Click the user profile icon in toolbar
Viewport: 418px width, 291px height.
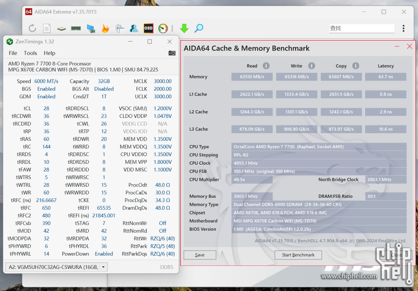pos(134,28)
